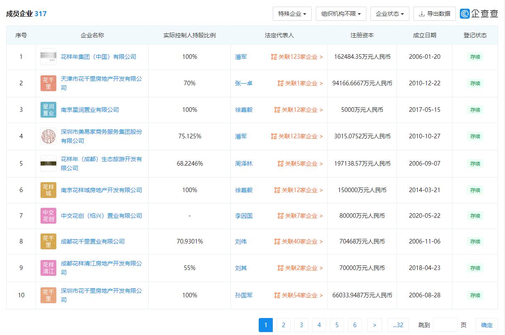Screen dimensions: 505x335
Task: Open legal representative 孙国军
Action: tap(244, 295)
